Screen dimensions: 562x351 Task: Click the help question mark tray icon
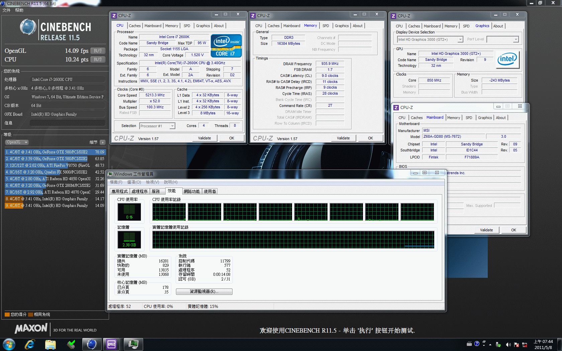tap(477, 344)
